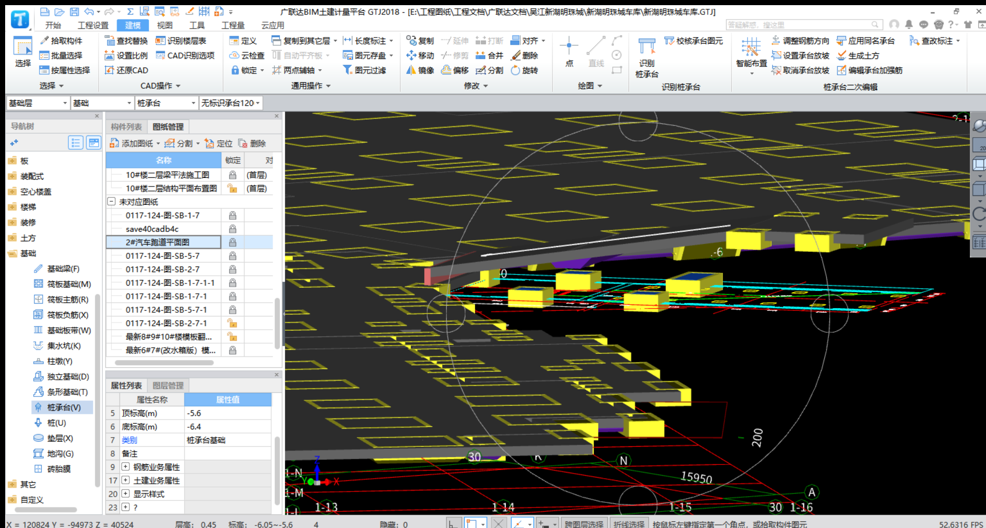Open the 桩承台 component type dropdown
This screenshot has width=986, height=528.
pos(166,103)
